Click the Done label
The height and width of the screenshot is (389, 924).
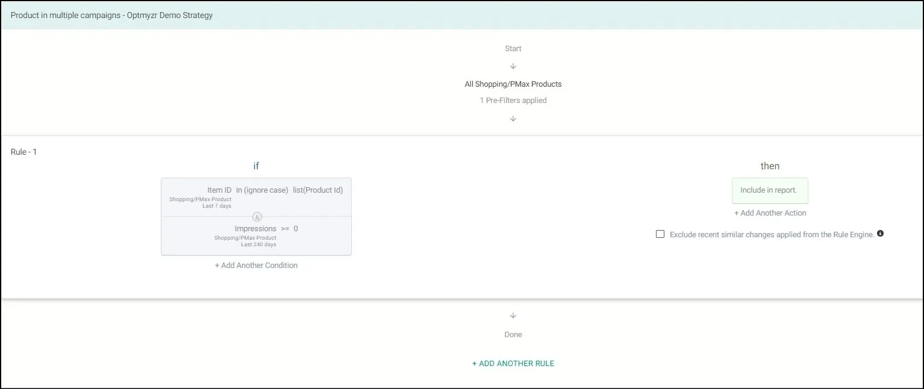[x=513, y=334]
